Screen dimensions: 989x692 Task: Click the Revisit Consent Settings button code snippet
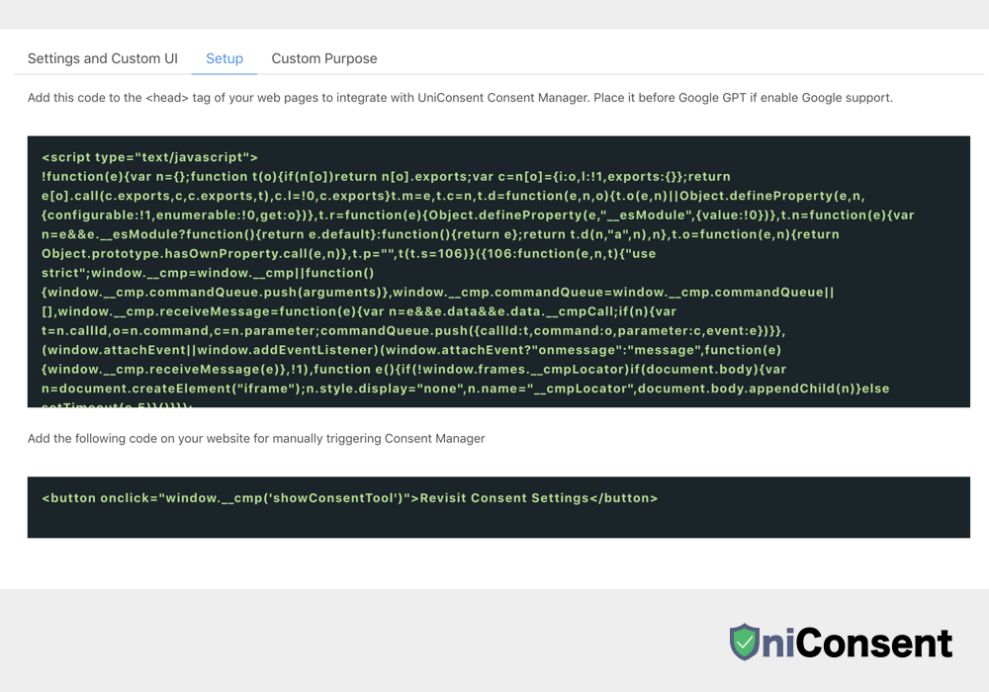click(349, 498)
